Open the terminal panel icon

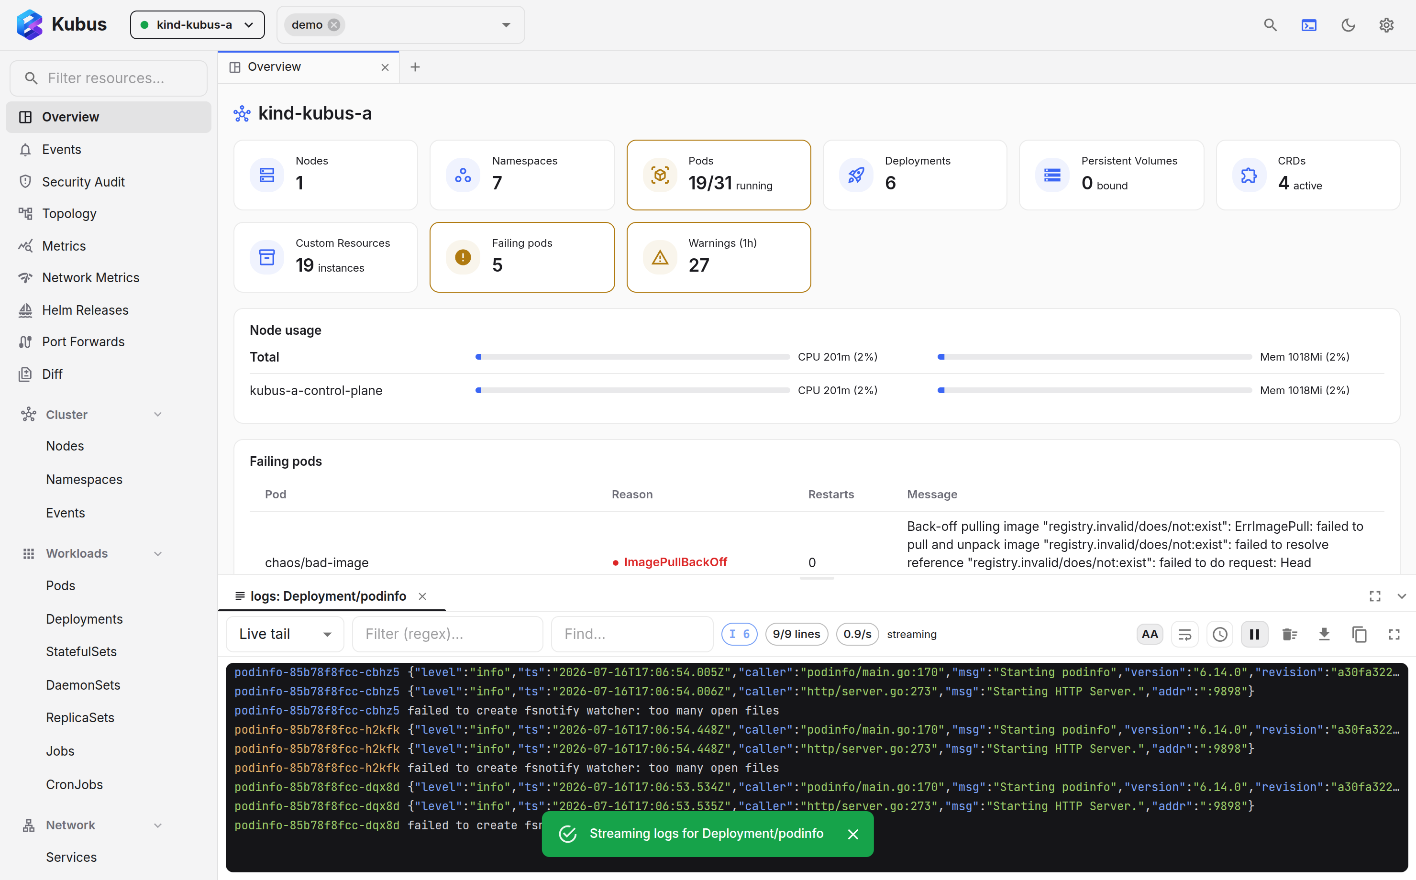click(1309, 25)
